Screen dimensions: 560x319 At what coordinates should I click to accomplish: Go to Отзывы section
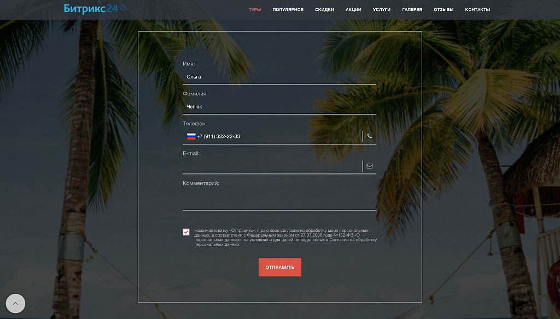pyautogui.click(x=444, y=10)
